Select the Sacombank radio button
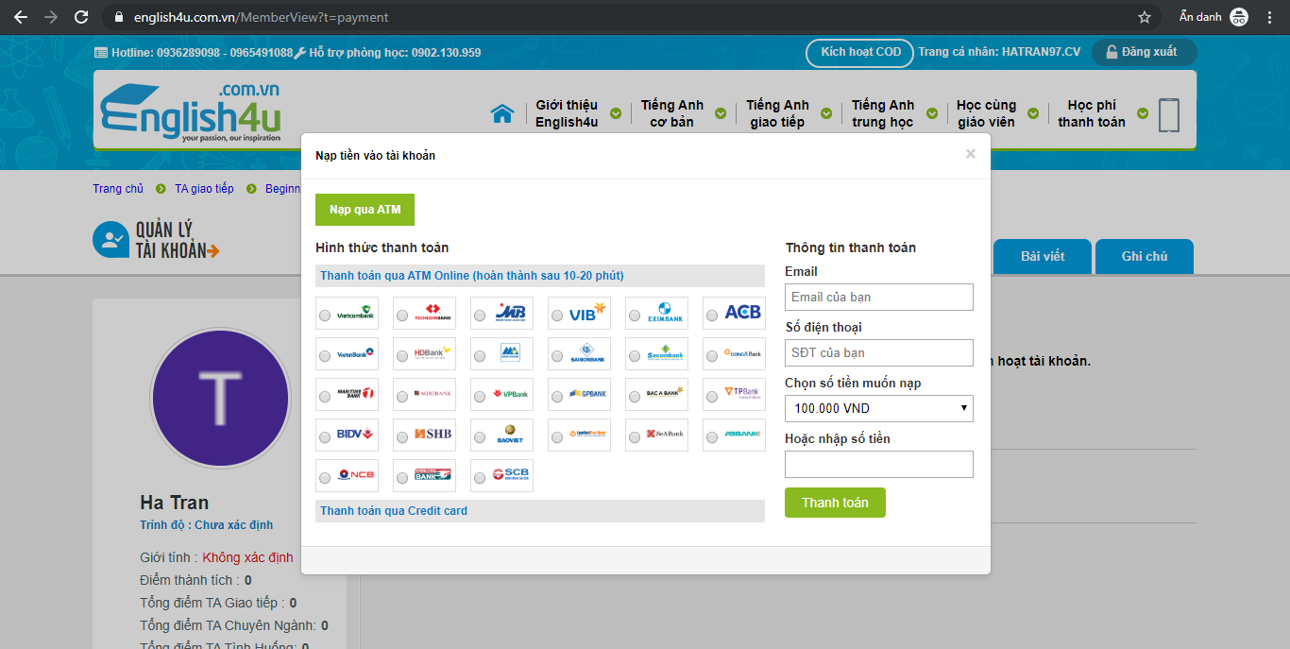Viewport: 1290px width, 649px height. (635, 356)
